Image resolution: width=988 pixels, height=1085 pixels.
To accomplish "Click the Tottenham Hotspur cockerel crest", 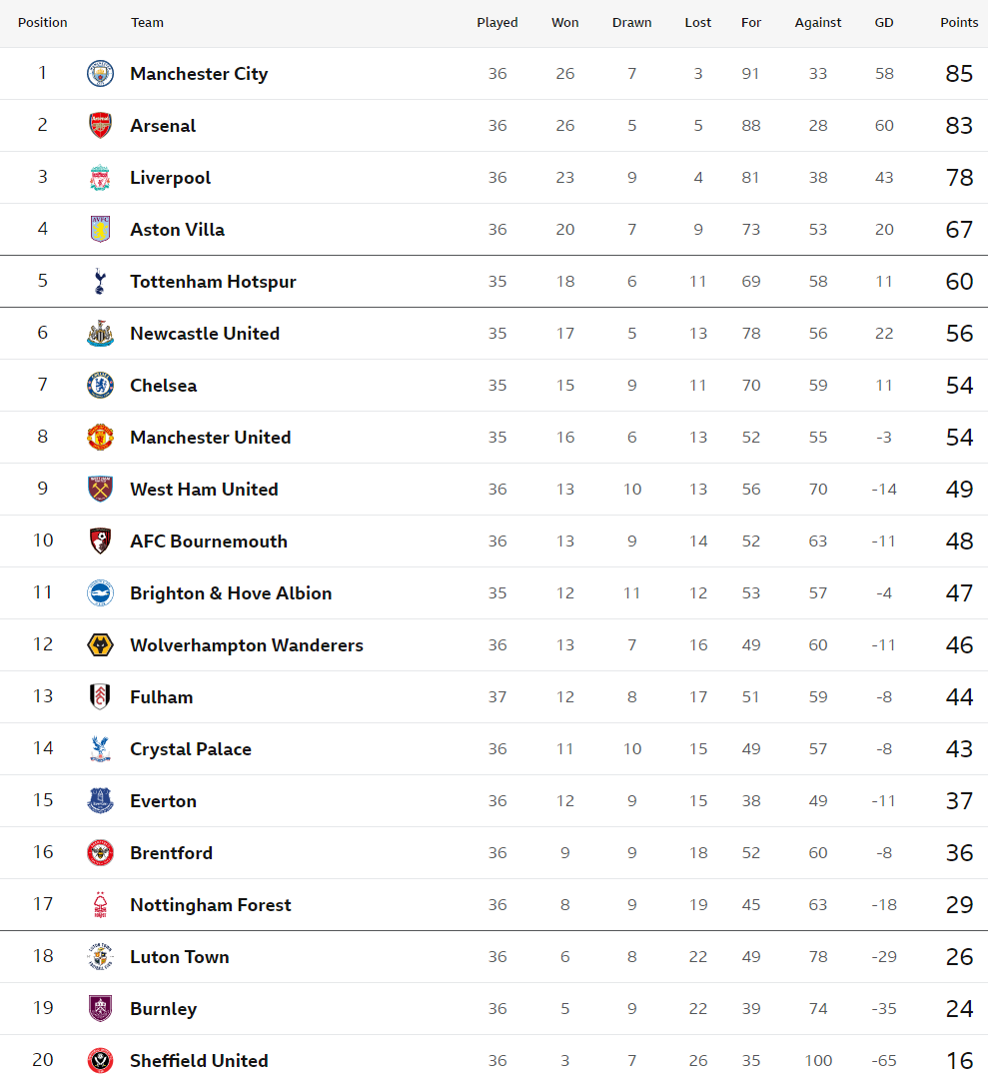I will click(x=100, y=281).
